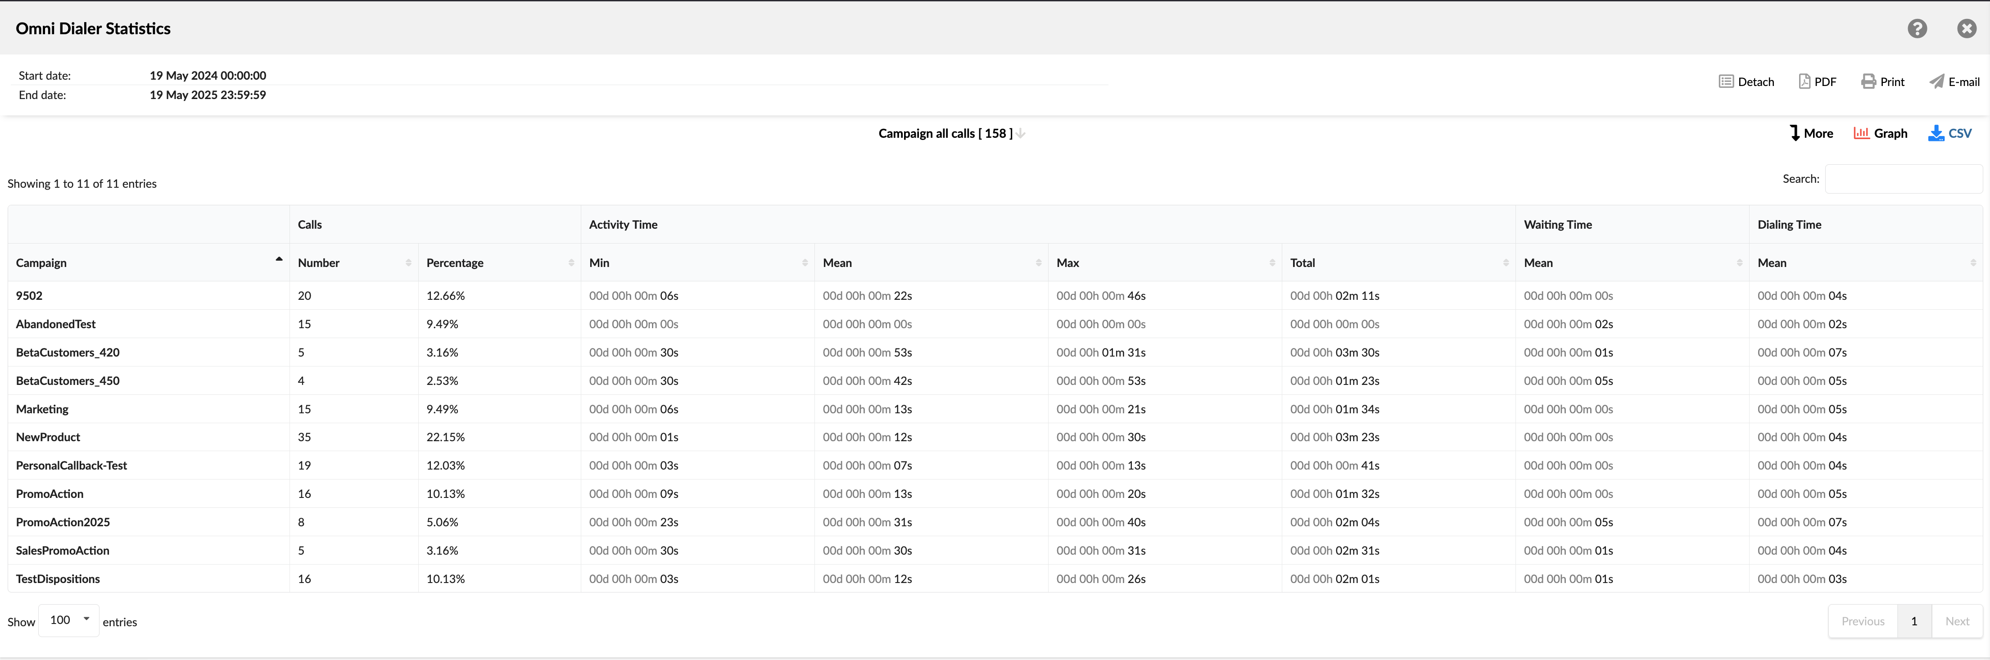Screen dimensions: 1990x660
Task: Click the Previous pagination button
Action: pyautogui.click(x=1863, y=620)
